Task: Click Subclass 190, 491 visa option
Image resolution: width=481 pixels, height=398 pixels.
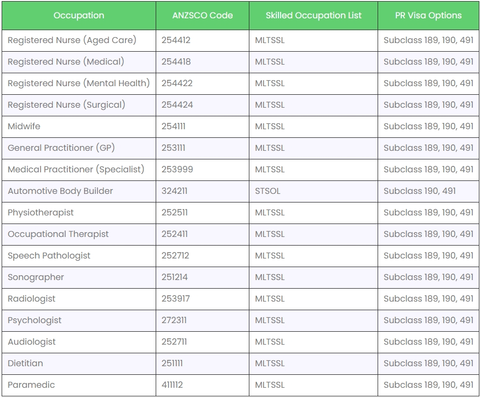Action: 420,191
